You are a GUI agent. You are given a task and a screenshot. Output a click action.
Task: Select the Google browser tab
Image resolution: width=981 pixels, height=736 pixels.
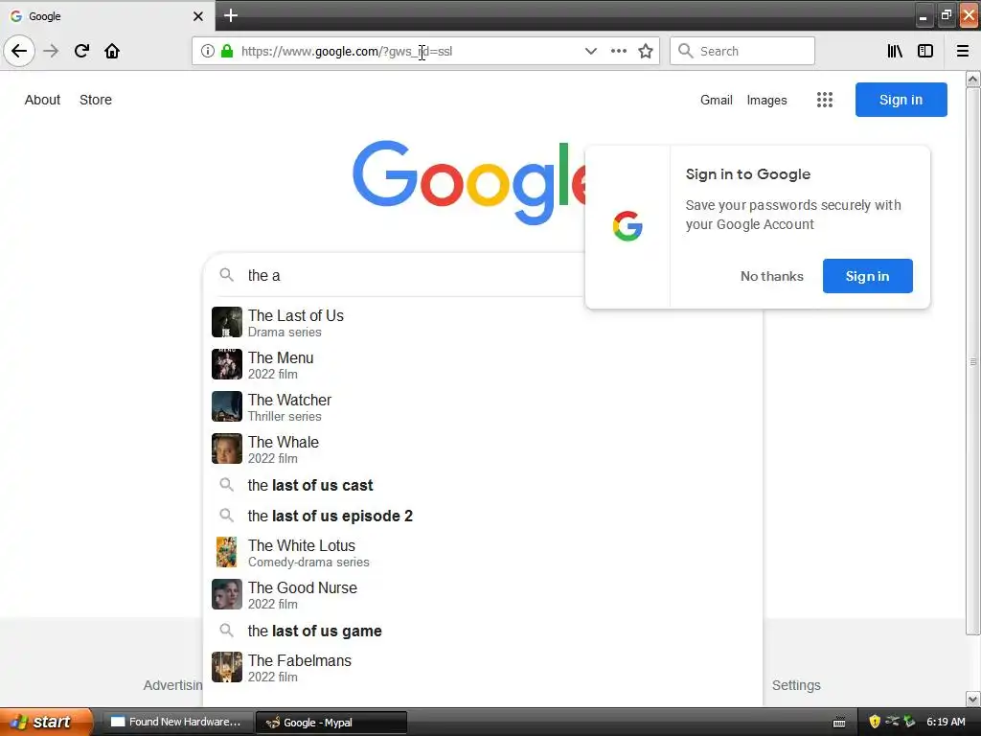click(x=106, y=15)
